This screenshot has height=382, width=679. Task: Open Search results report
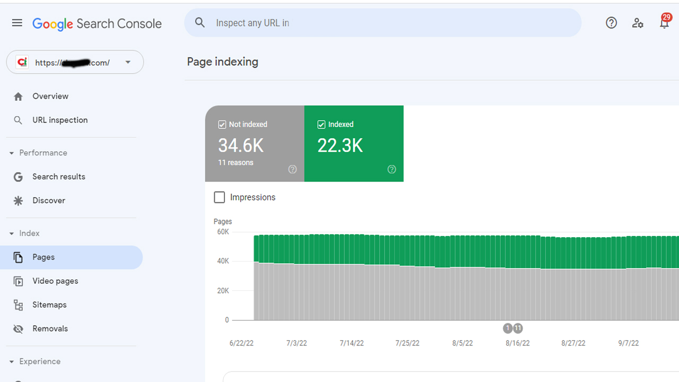tap(58, 177)
